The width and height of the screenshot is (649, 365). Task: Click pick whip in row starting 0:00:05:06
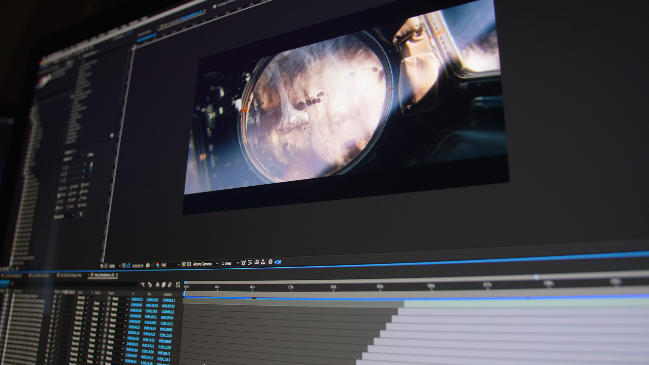pos(108,310)
